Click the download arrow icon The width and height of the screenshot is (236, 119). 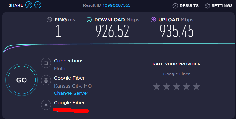click(89, 20)
